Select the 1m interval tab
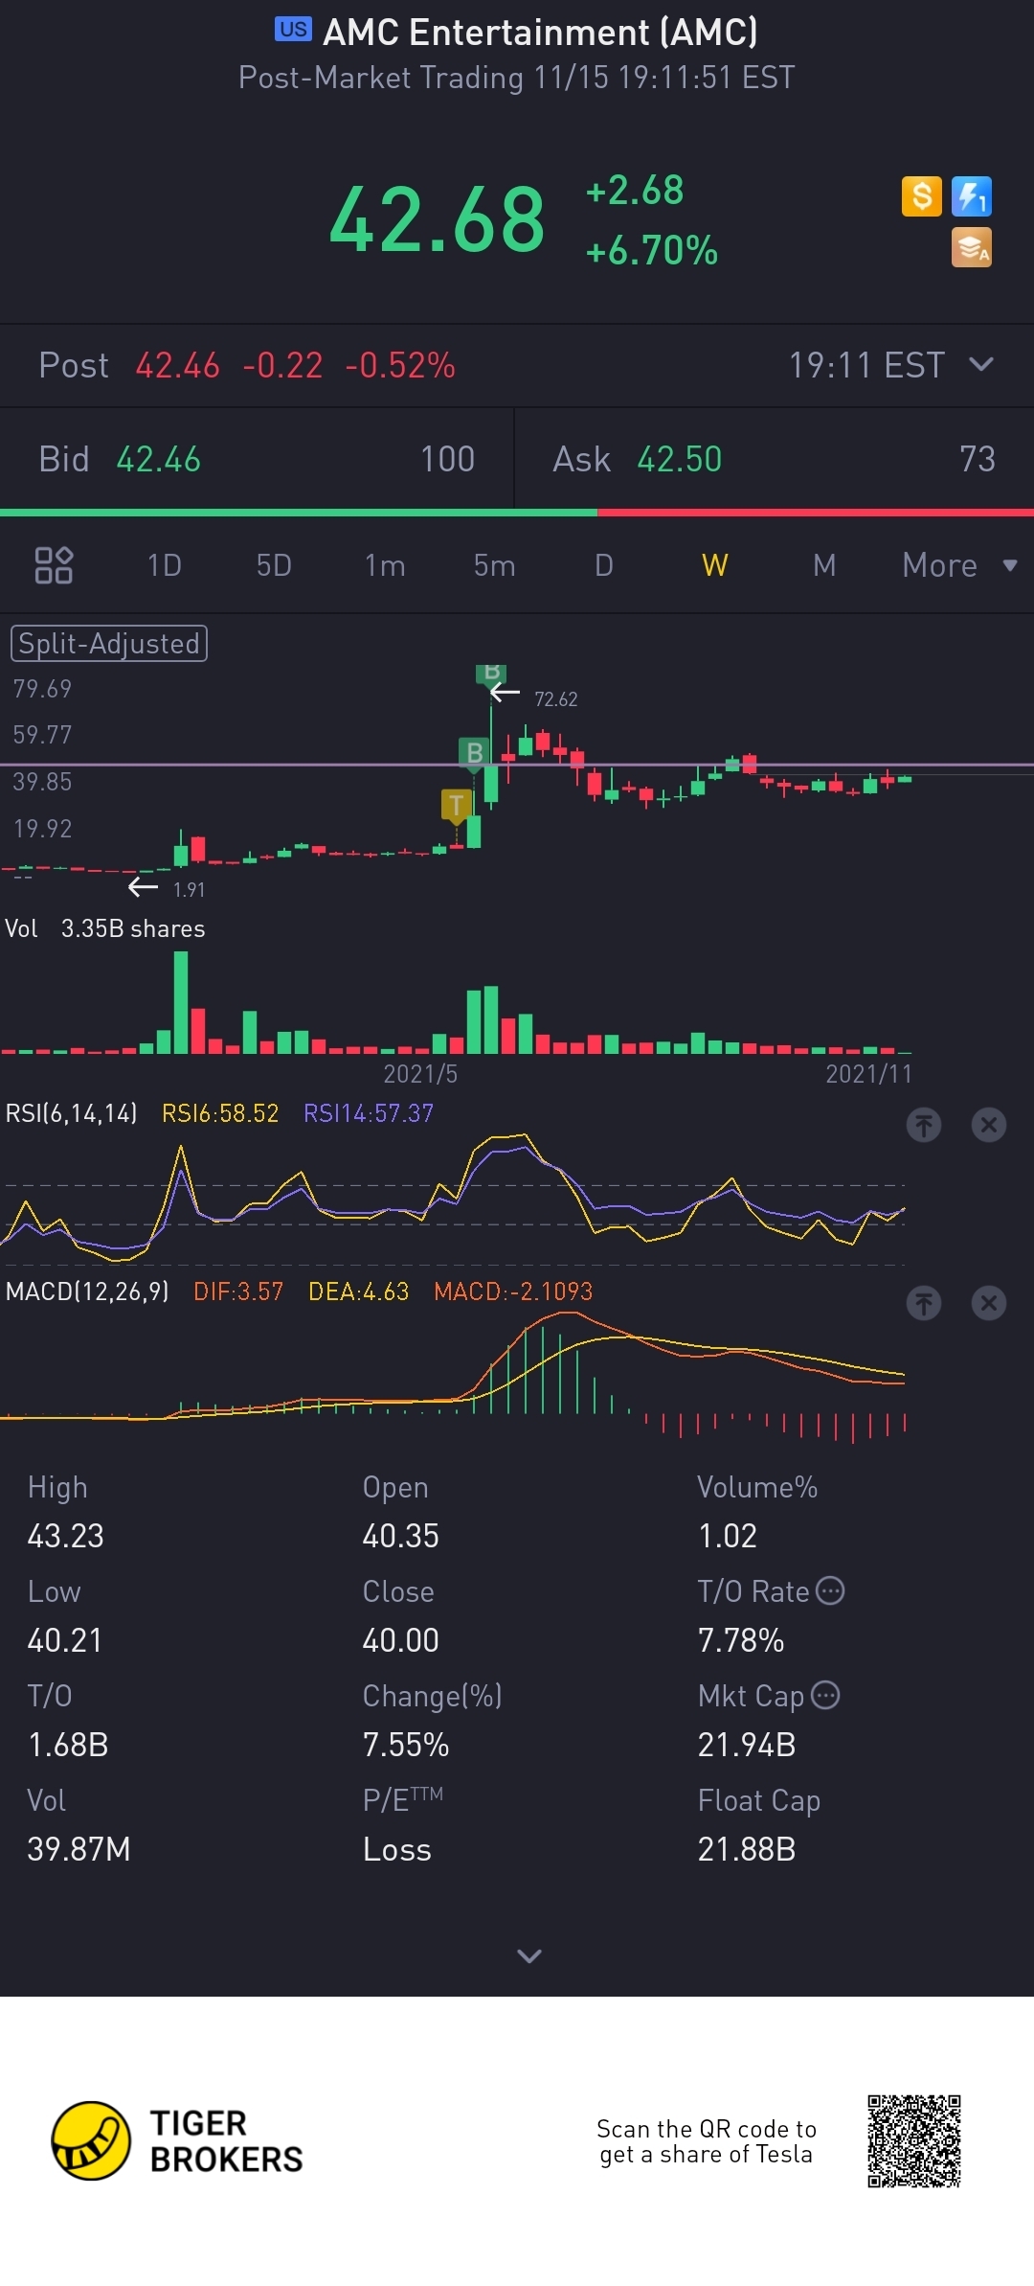1034x2286 pixels. point(385,565)
